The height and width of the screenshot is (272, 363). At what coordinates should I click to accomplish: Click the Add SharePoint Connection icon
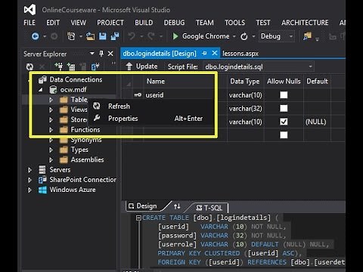[95, 66]
